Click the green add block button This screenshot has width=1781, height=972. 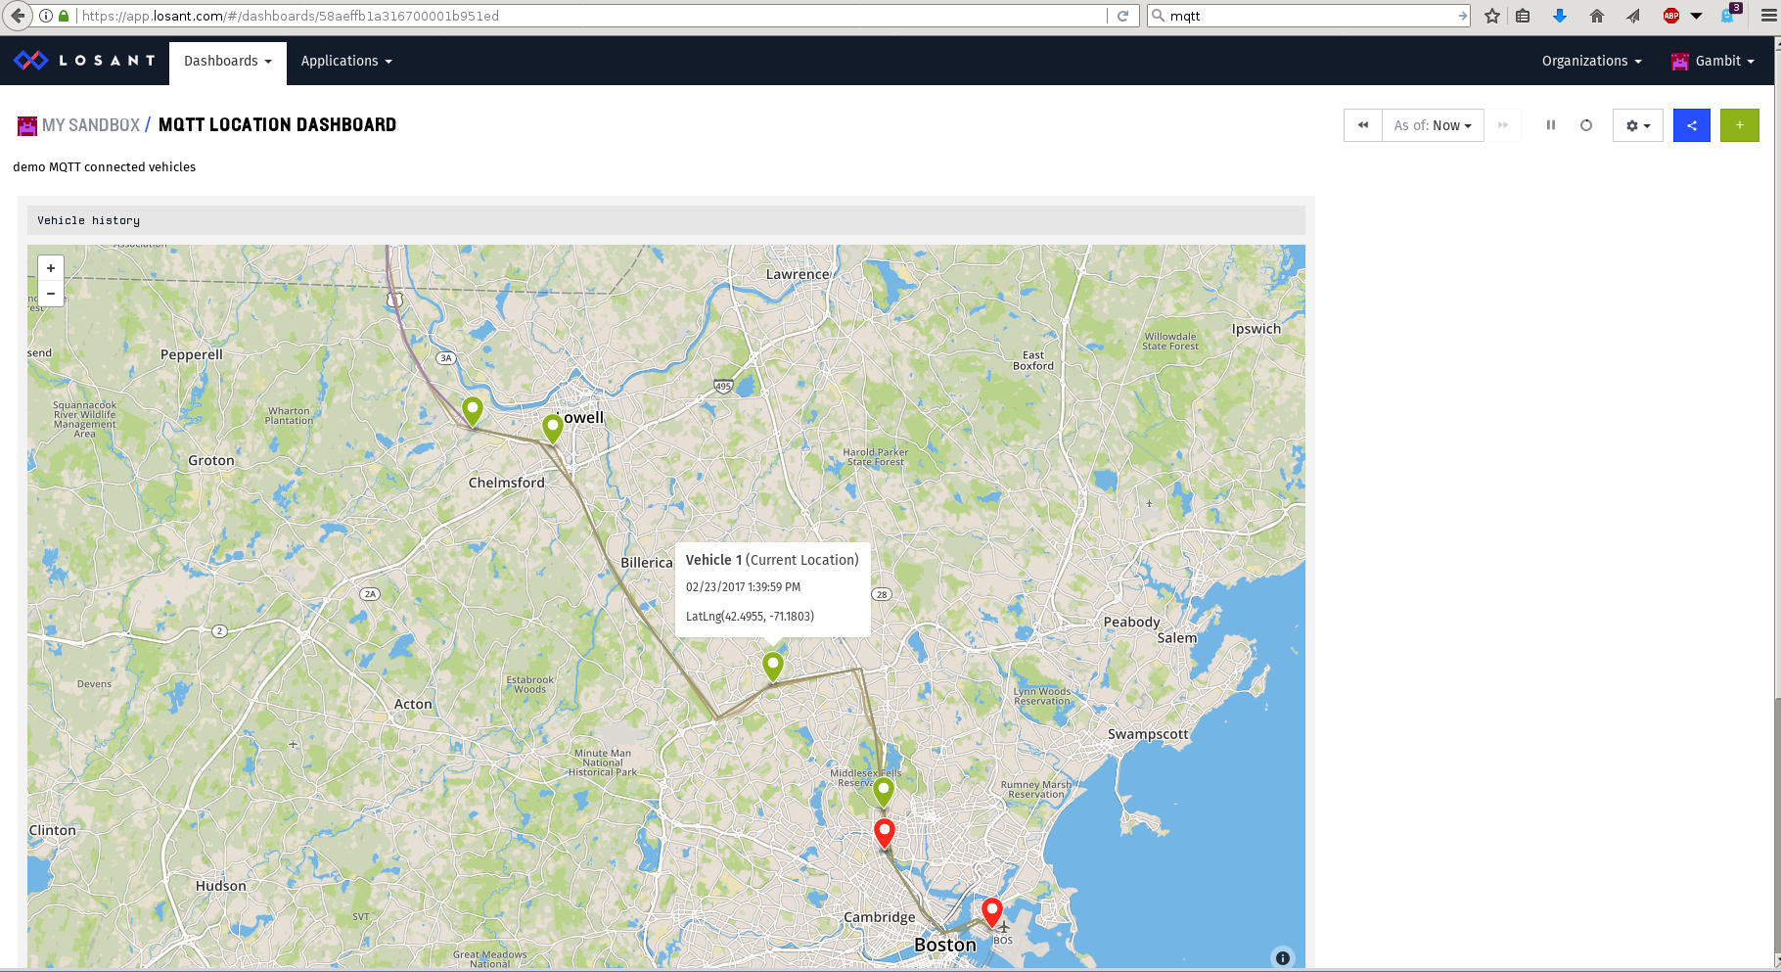1739,125
